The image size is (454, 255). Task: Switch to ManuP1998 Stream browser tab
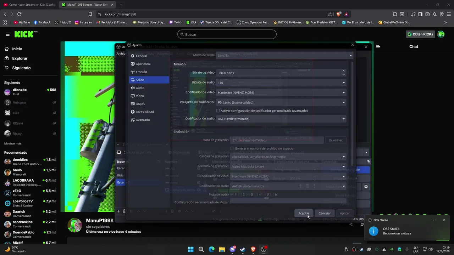[87, 5]
